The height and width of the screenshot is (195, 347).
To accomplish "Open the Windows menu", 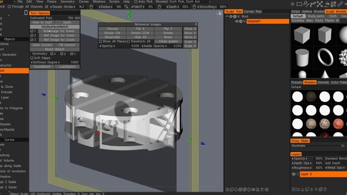I will 99,2.
